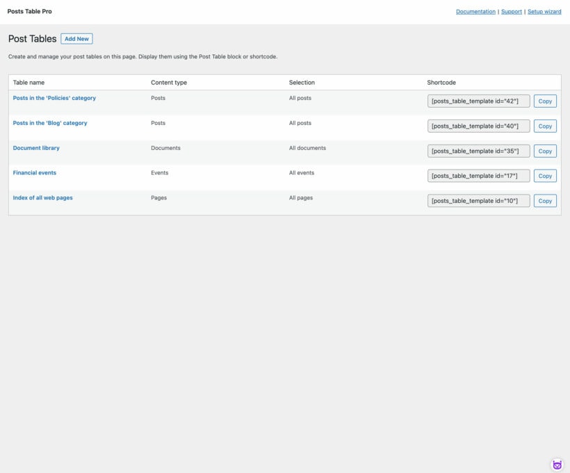Copy the shortcode for the Financial events table

[x=545, y=176]
